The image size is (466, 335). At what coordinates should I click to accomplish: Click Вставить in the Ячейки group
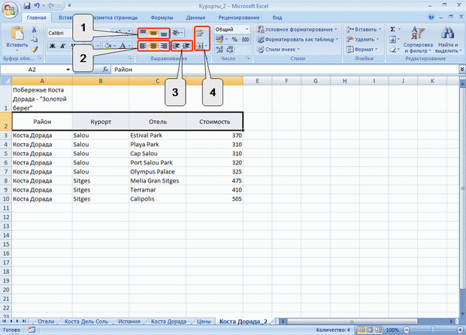(363, 29)
